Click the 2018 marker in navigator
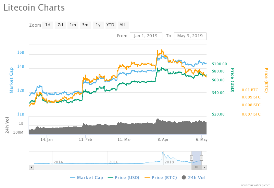This screenshot has height=188, width=274. point(169,162)
